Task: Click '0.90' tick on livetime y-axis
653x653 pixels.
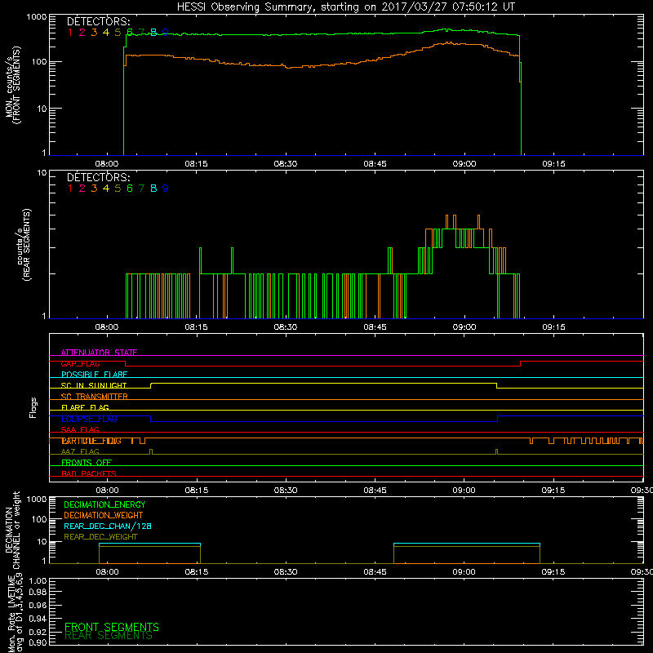Action: point(38,642)
